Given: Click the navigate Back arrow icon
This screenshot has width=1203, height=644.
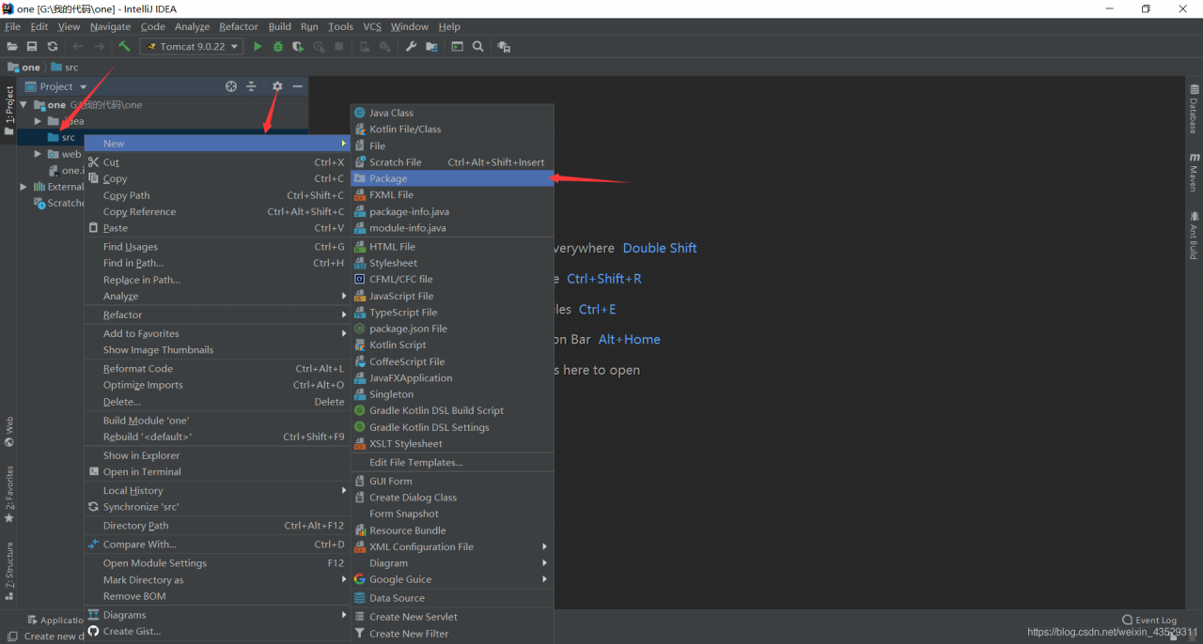Looking at the screenshot, I should pos(78,46).
